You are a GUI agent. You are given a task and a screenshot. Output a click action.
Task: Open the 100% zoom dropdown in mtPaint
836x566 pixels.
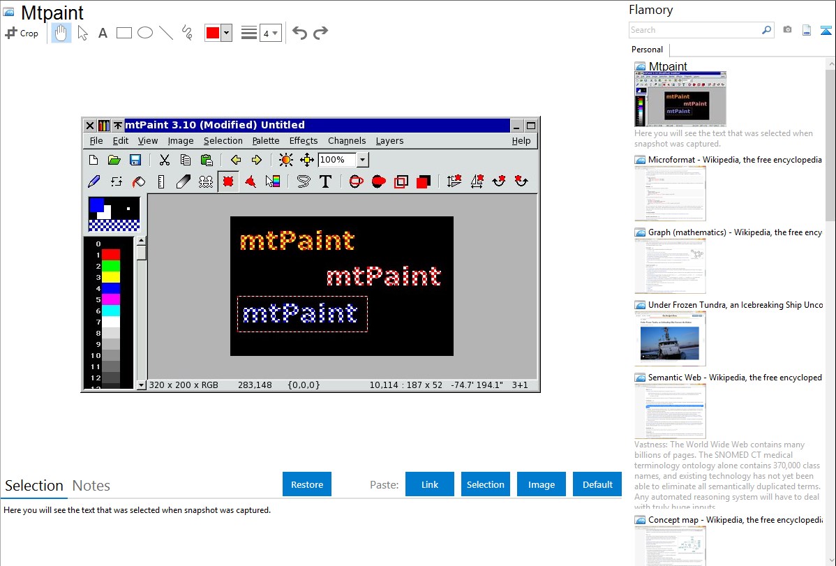click(362, 161)
